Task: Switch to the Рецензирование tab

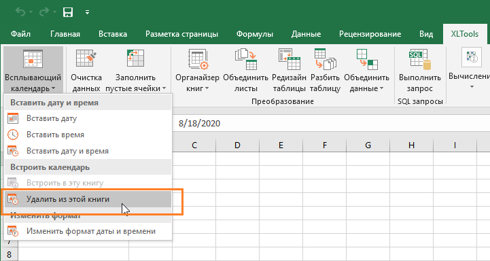Action: pyautogui.click(x=370, y=34)
